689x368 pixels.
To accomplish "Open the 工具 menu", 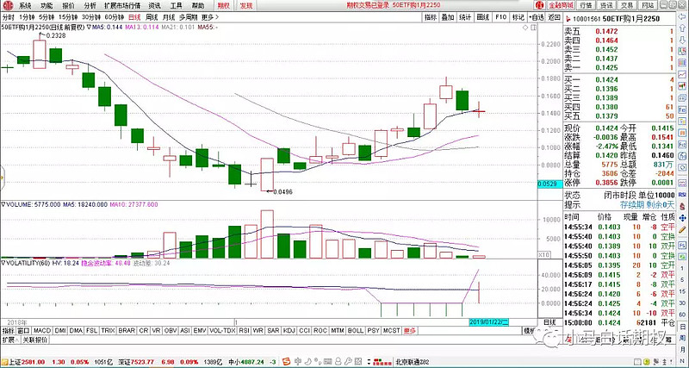I will point(177,6).
